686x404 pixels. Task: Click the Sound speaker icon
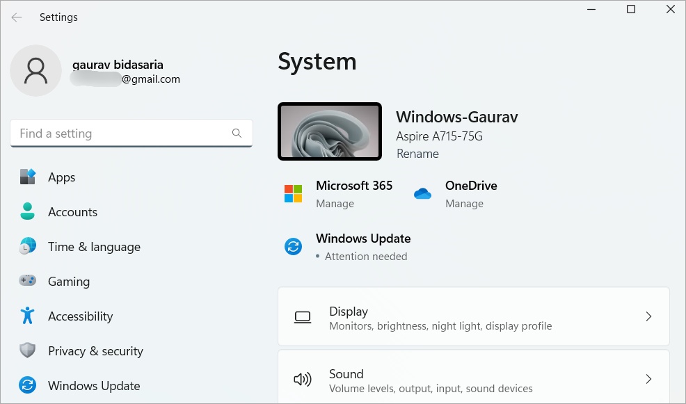pyautogui.click(x=303, y=379)
